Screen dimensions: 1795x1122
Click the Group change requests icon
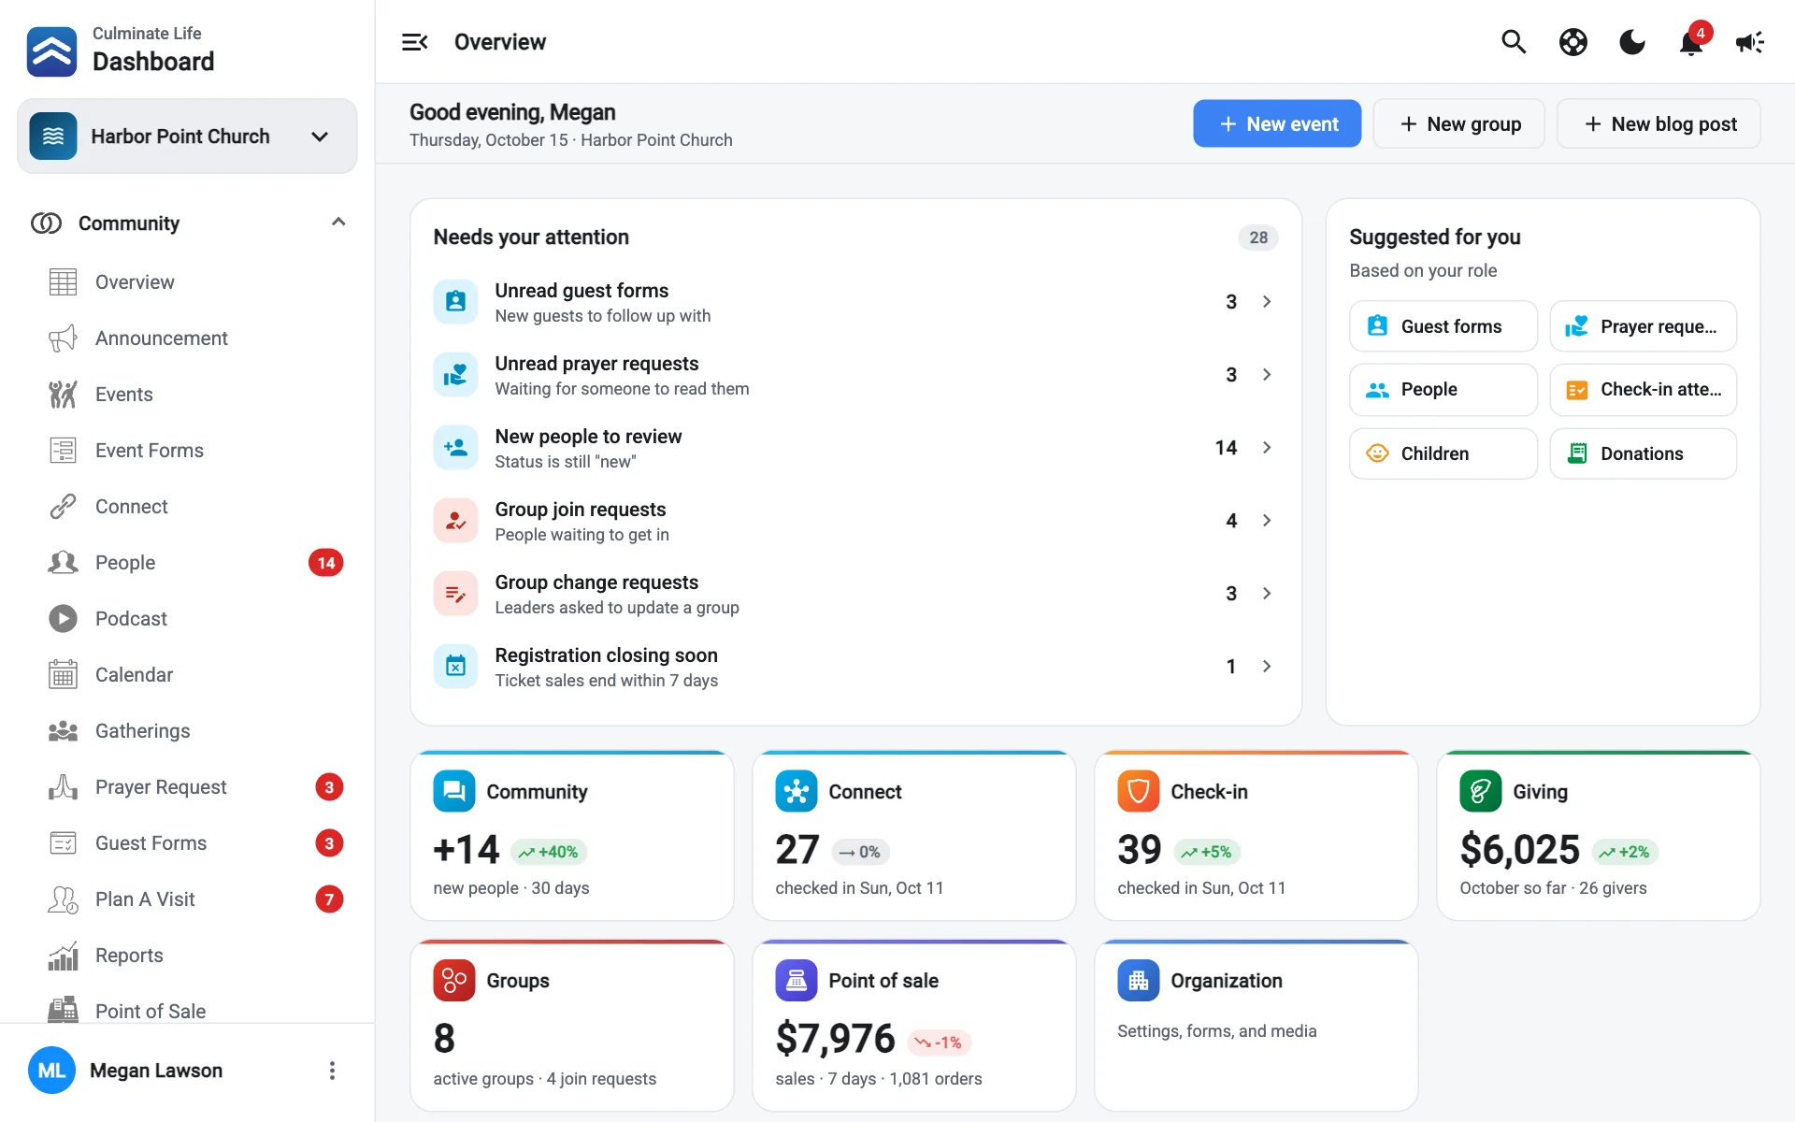click(455, 594)
